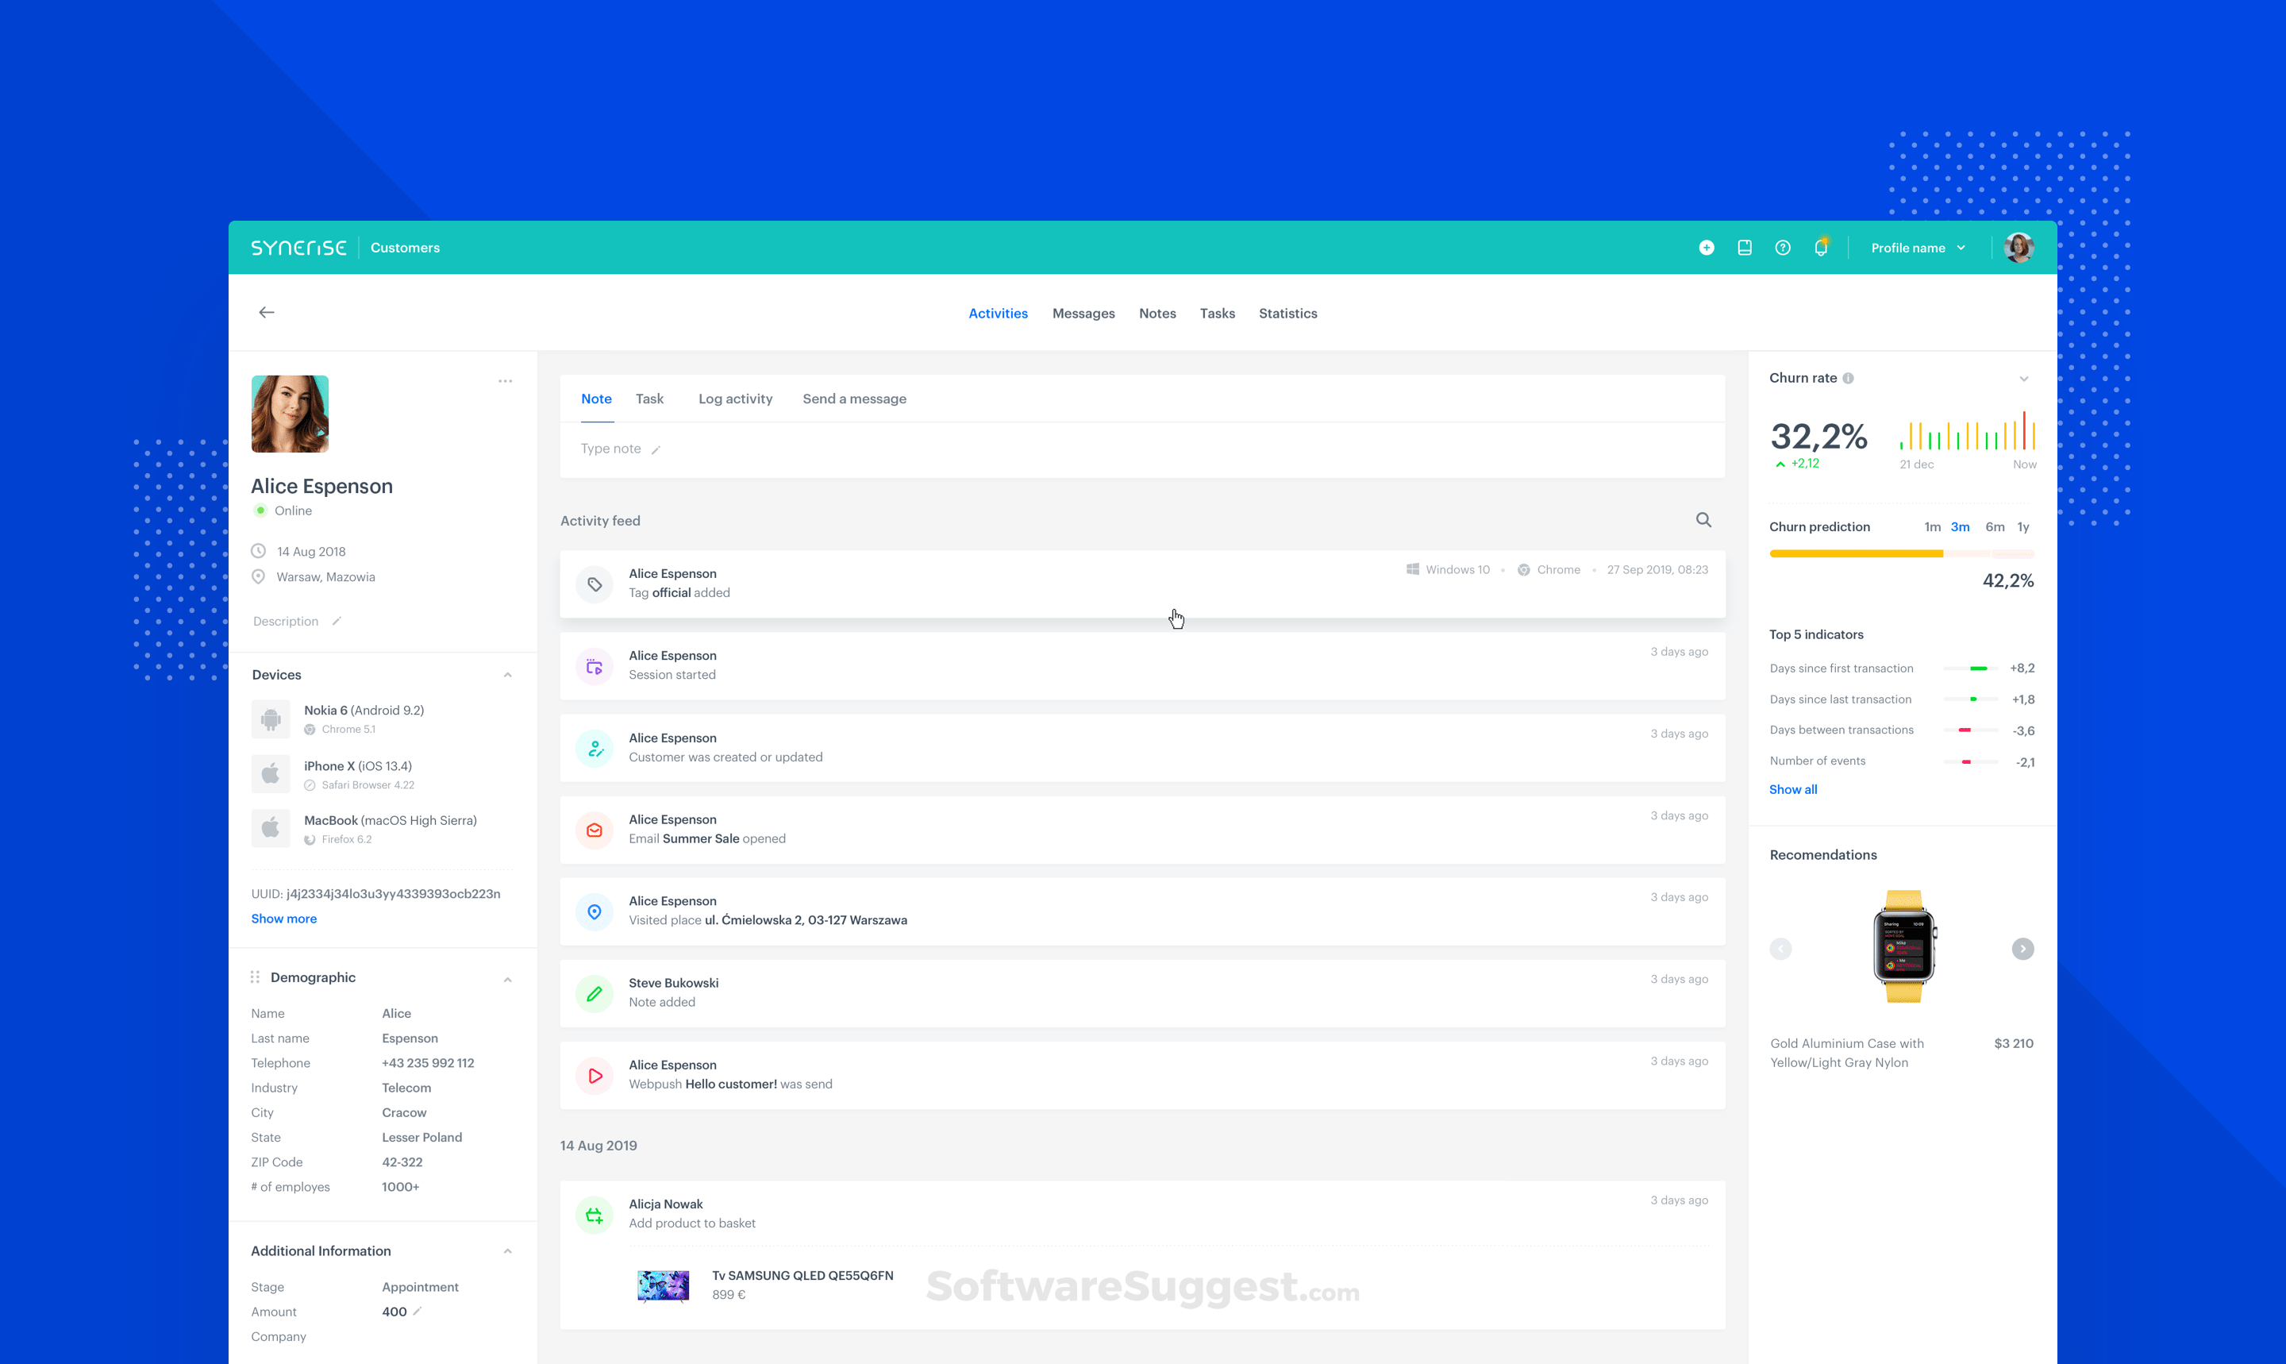
Task: Click Show all indicators link
Action: pos(1792,789)
